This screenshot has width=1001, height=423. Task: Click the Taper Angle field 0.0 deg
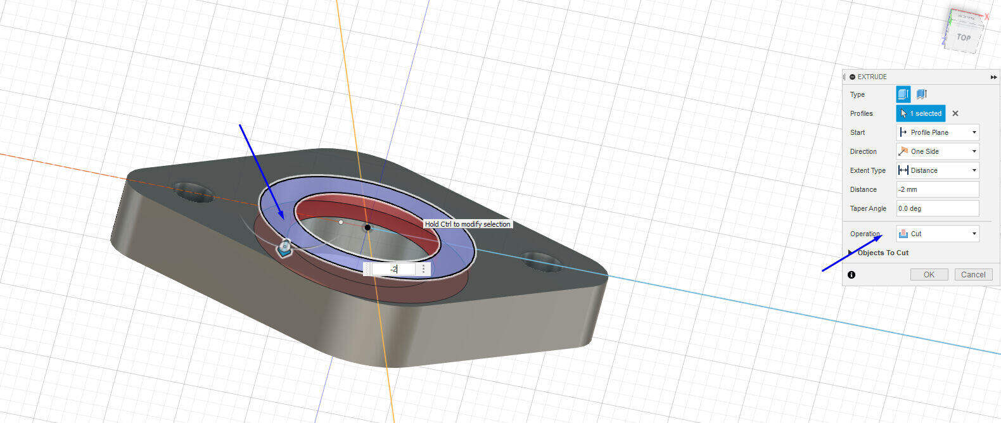pos(938,208)
